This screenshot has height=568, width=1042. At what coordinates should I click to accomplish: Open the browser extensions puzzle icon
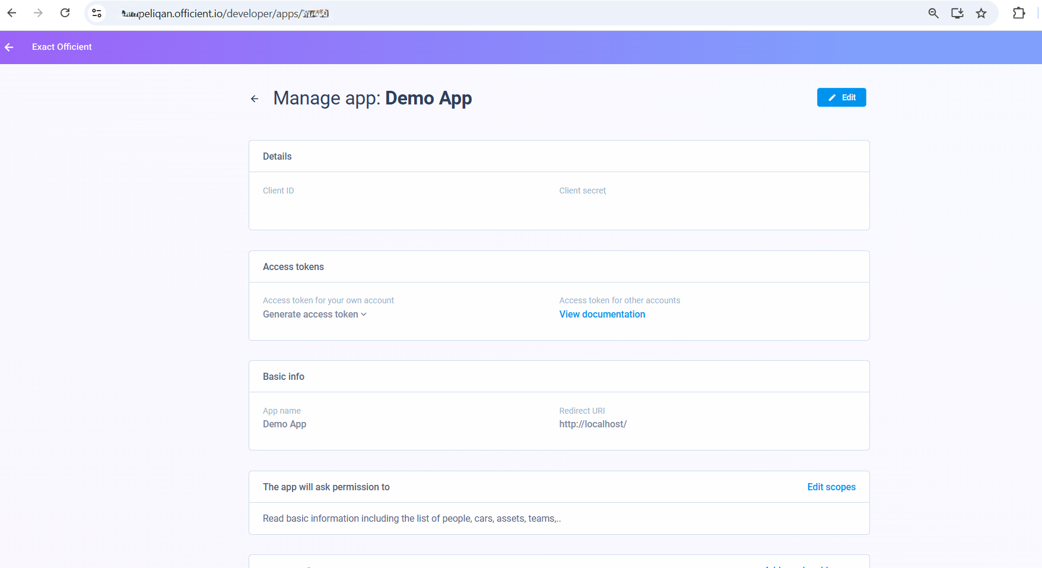tap(1019, 13)
